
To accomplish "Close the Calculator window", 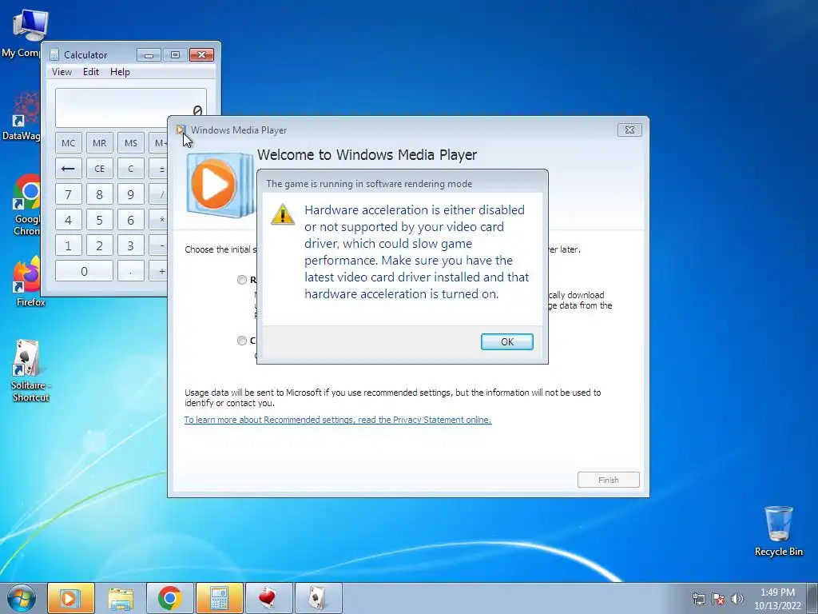I will tap(201, 55).
